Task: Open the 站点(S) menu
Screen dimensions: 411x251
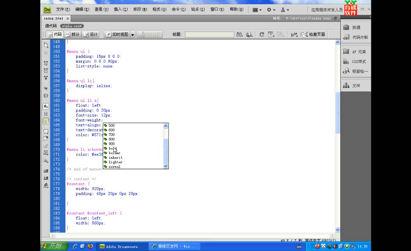Action: (x=198, y=9)
